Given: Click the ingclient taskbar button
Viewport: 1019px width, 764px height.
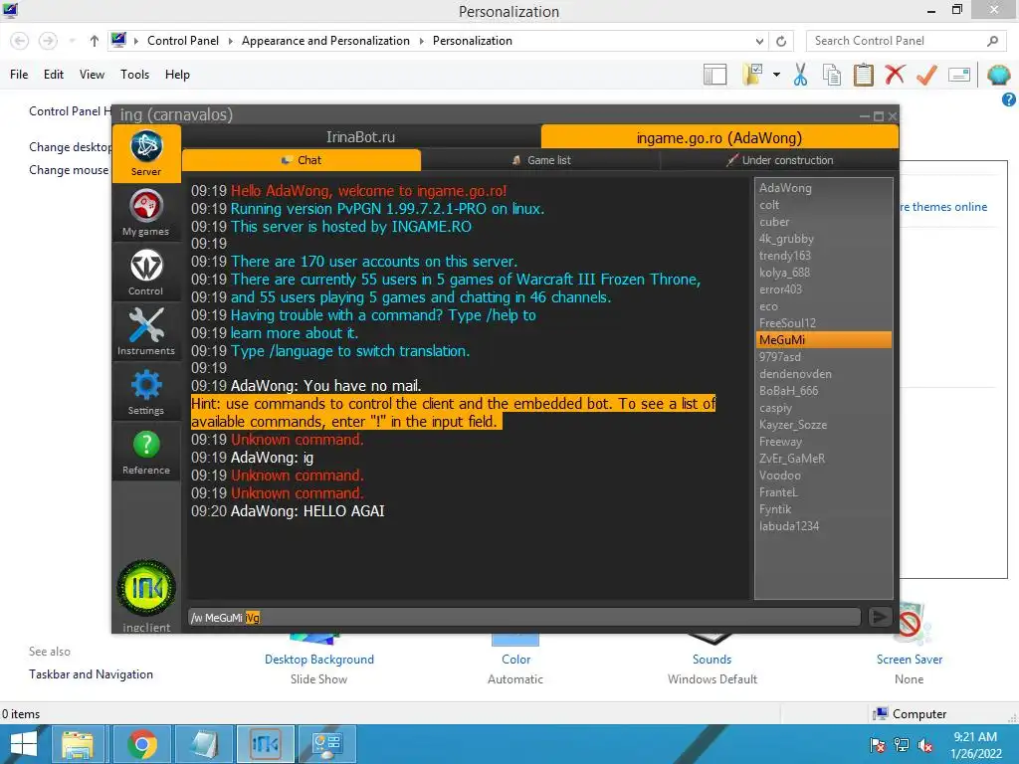Looking at the screenshot, I should [x=265, y=744].
